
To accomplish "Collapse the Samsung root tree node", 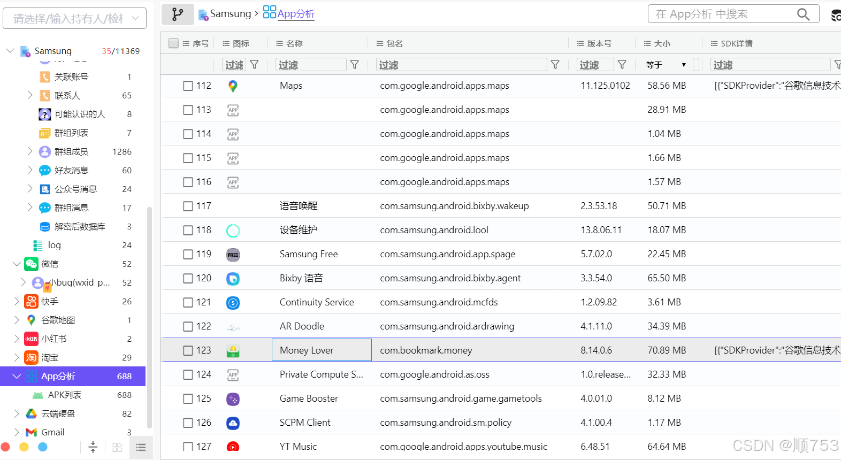I will (x=10, y=51).
